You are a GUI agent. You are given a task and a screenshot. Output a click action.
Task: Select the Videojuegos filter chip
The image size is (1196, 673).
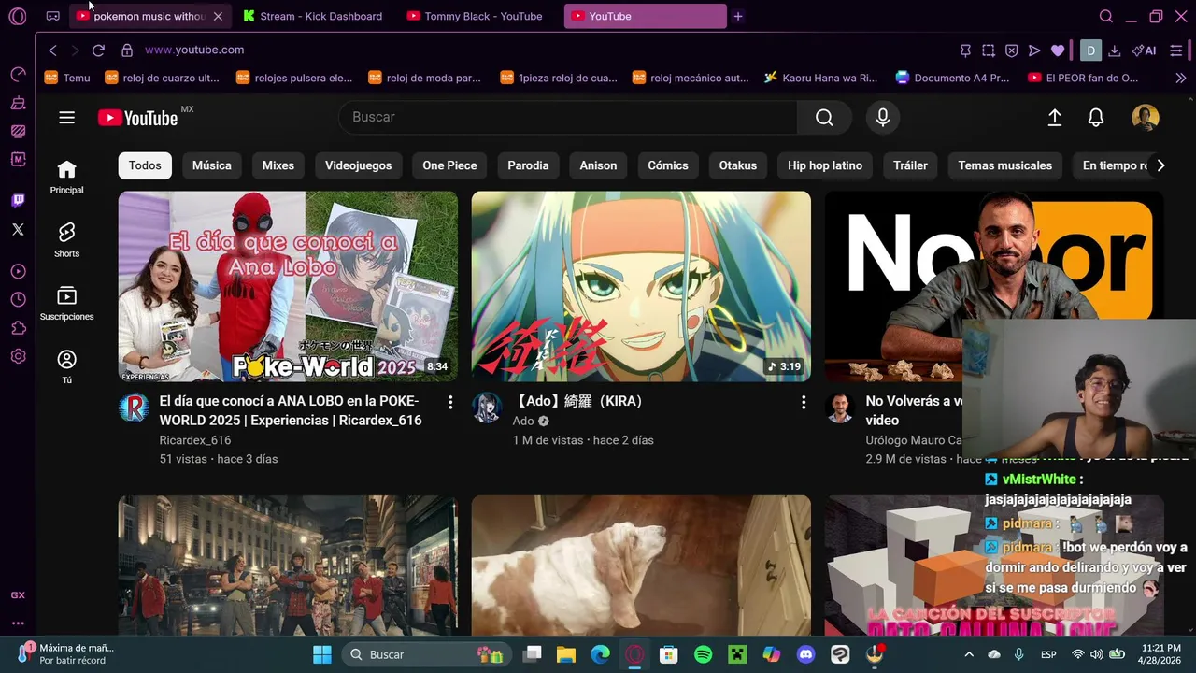pyautogui.click(x=359, y=165)
